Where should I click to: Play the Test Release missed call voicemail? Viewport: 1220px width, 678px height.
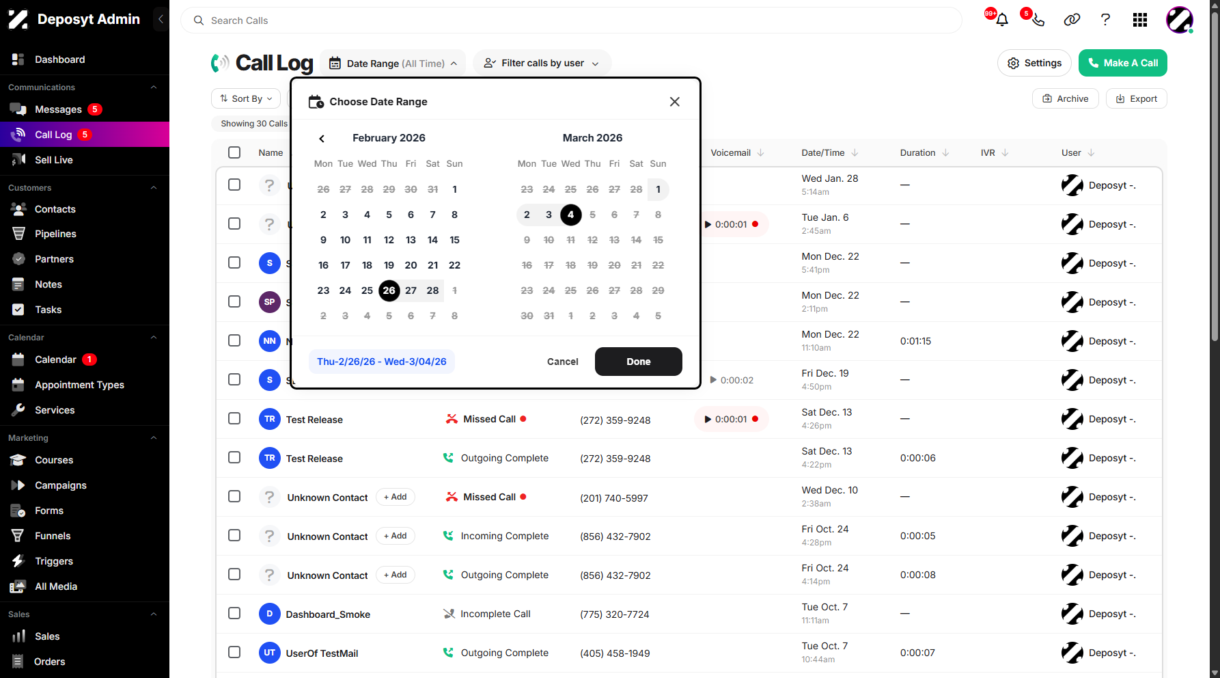click(708, 419)
